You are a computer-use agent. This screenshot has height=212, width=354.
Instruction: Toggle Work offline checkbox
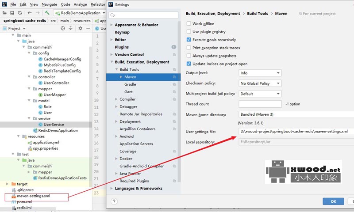189,23
